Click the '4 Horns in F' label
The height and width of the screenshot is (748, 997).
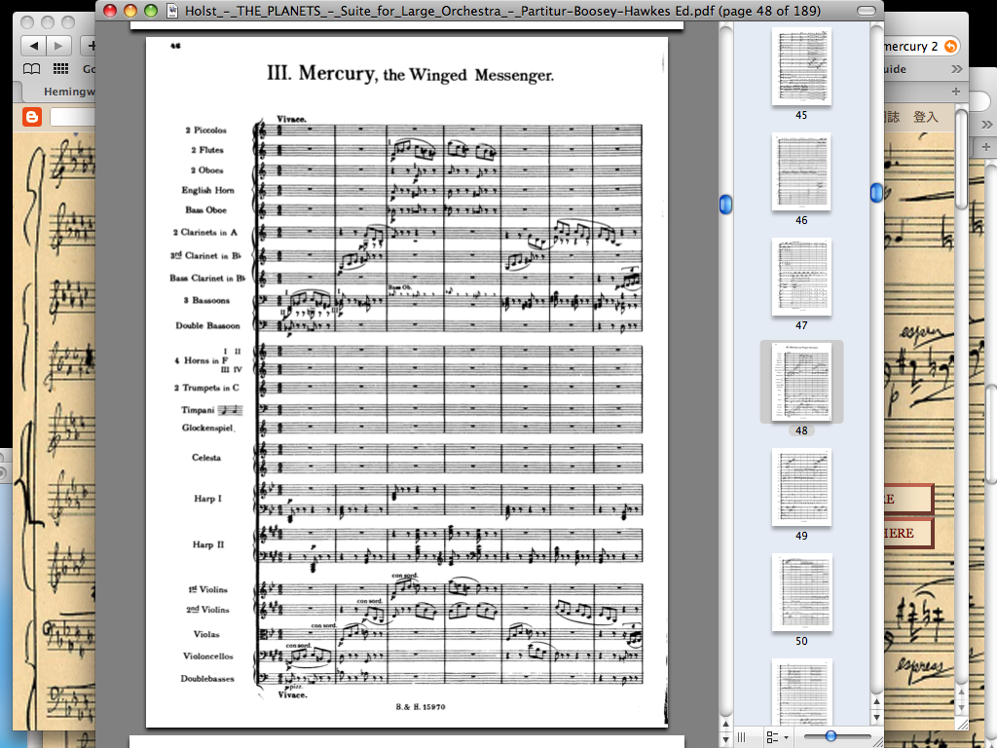(x=201, y=360)
